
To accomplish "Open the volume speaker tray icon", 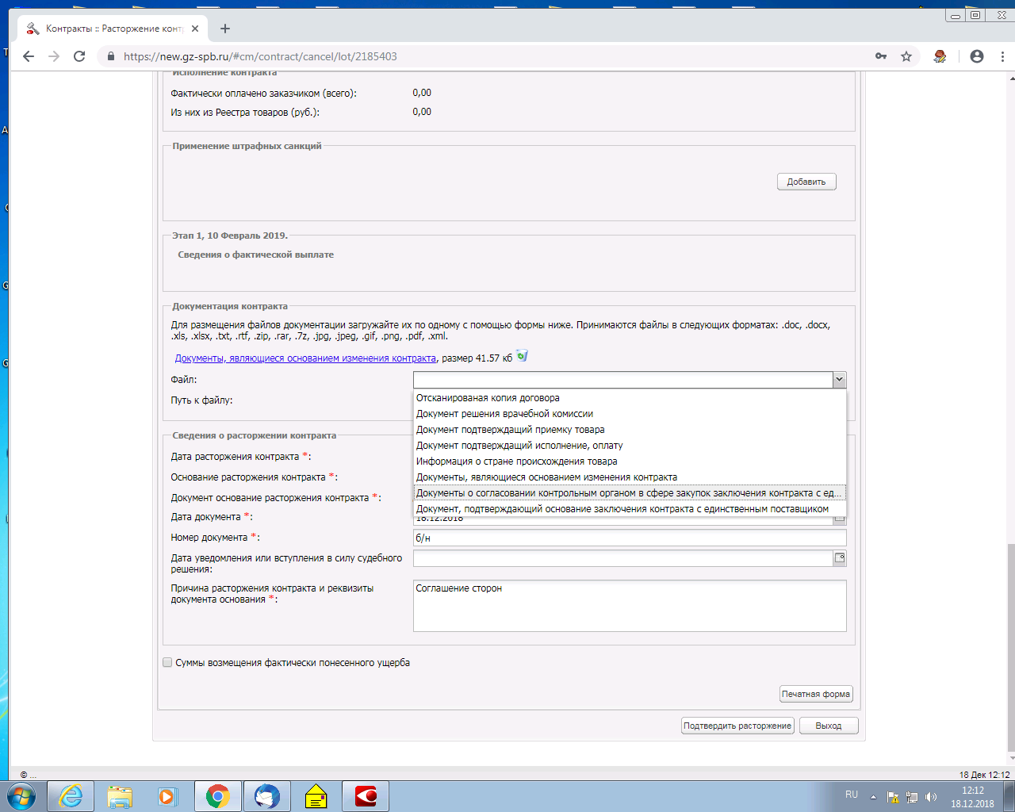I will point(931,797).
